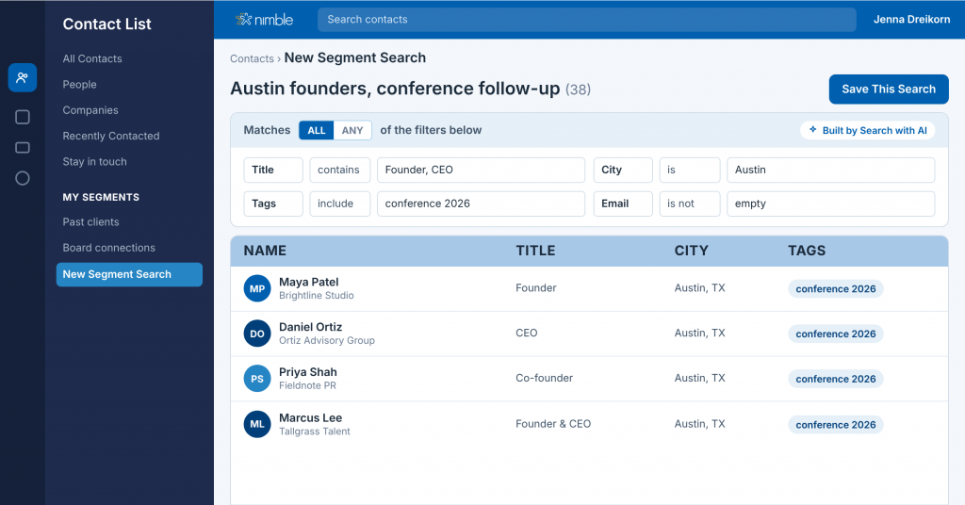The image size is (965, 505).
Task: Click 'Tallgrass Talent' company text
Action: 315,432
